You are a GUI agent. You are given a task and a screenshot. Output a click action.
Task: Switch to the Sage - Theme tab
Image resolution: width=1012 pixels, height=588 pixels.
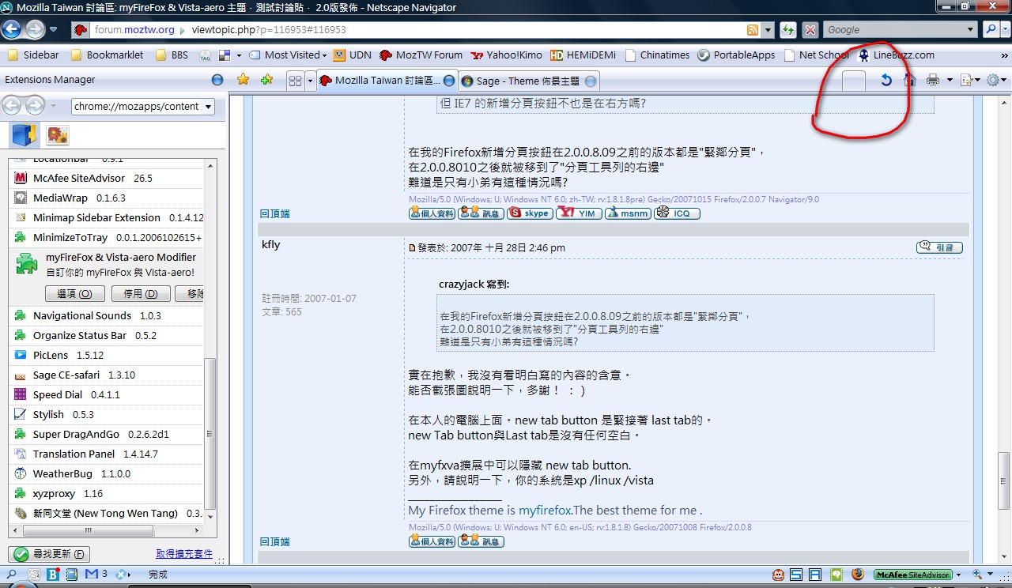point(527,81)
